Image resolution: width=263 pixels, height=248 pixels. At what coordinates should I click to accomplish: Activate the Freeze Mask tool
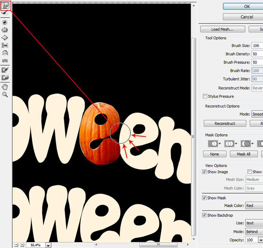click(x=5, y=70)
